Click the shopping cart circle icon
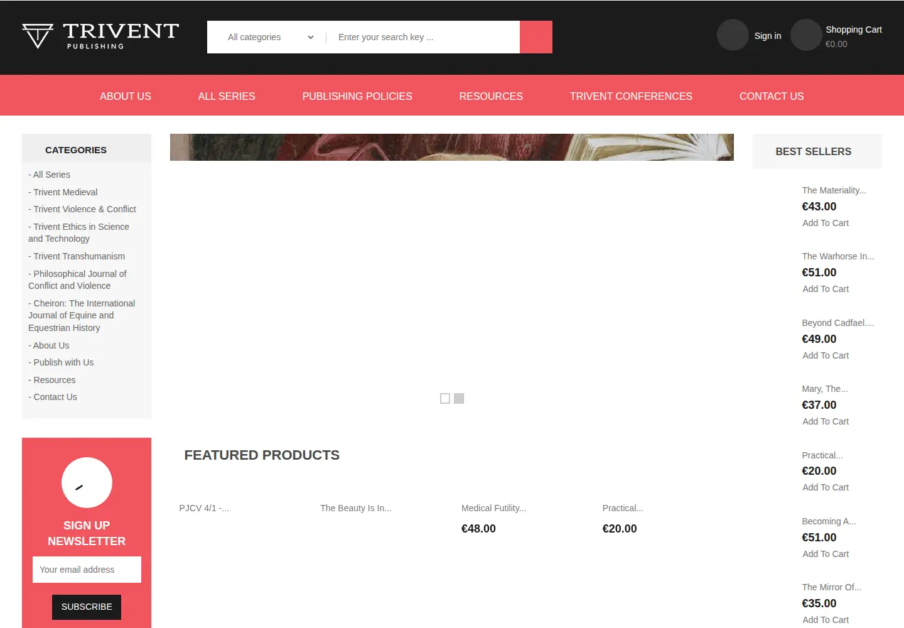 806,35
